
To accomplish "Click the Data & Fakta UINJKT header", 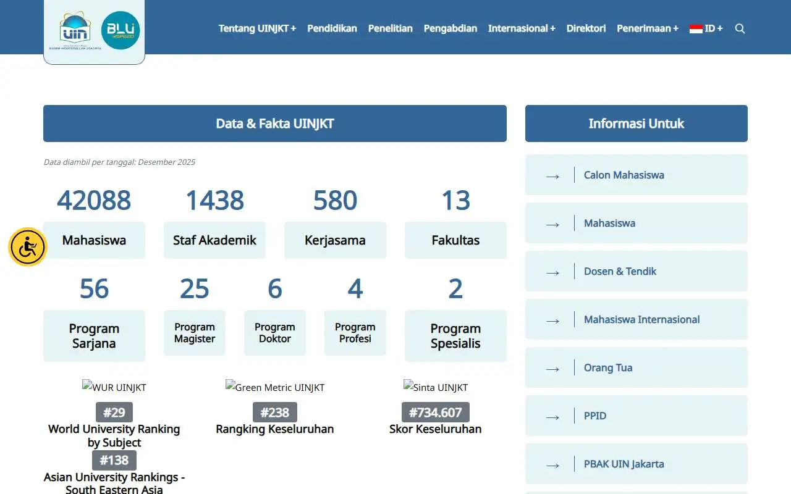I will pyautogui.click(x=275, y=124).
